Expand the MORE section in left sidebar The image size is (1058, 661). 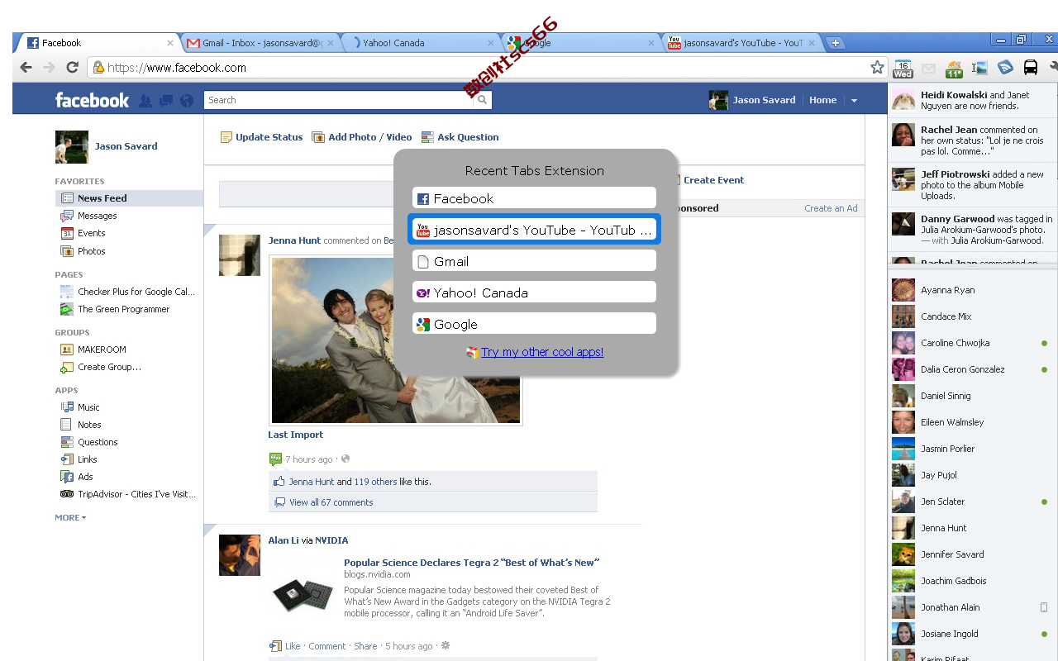coord(70,517)
